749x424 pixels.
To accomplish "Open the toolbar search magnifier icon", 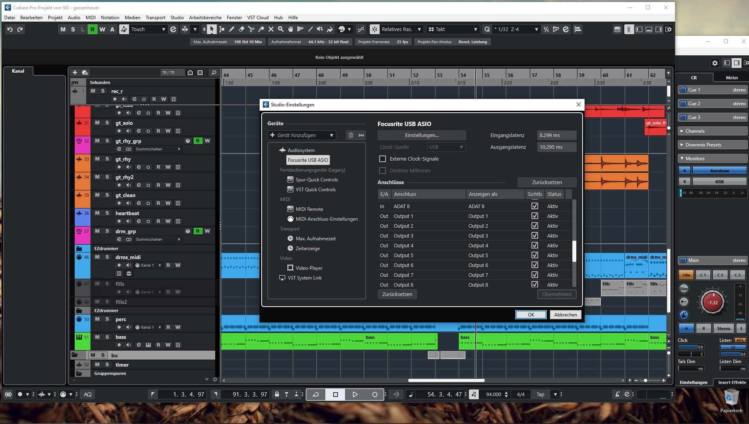I will [x=487, y=29].
